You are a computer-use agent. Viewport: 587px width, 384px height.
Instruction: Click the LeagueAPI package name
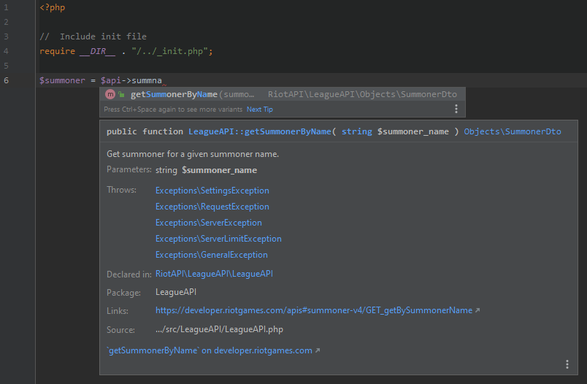point(175,292)
